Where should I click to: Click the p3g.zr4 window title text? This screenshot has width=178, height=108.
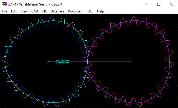coord(57,4)
